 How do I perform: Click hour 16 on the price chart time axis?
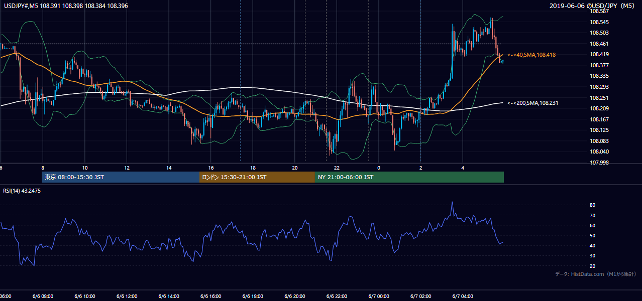click(211, 168)
